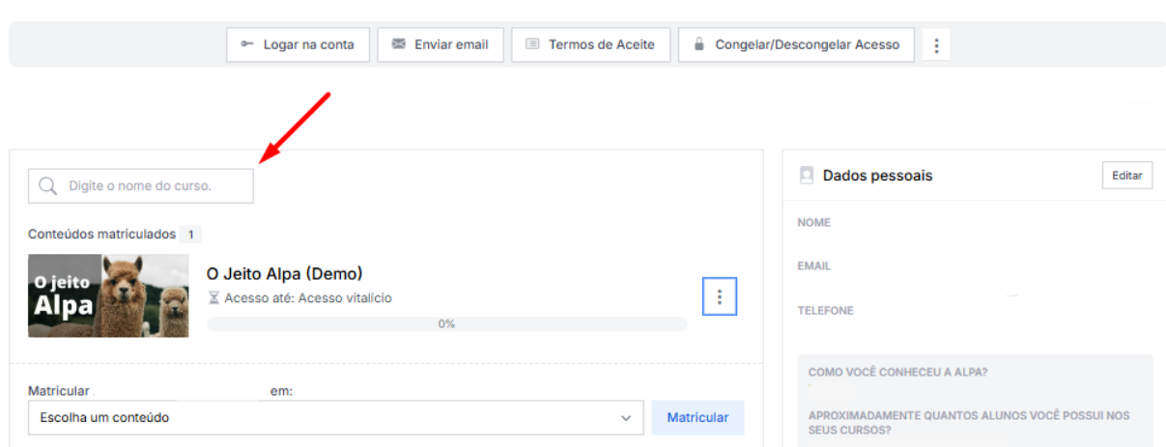1166x447 pixels.
Task: Open the O Jeito Alpa course thumbnail
Action: click(x=108, y=295)
